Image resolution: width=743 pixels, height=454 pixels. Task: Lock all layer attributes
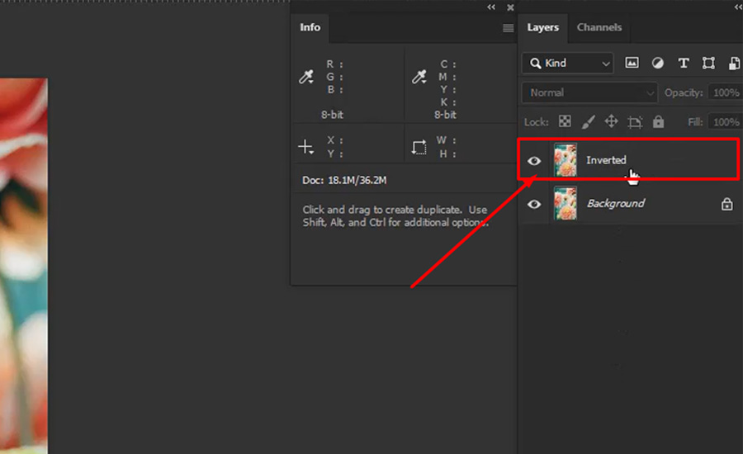pos(658,122)
